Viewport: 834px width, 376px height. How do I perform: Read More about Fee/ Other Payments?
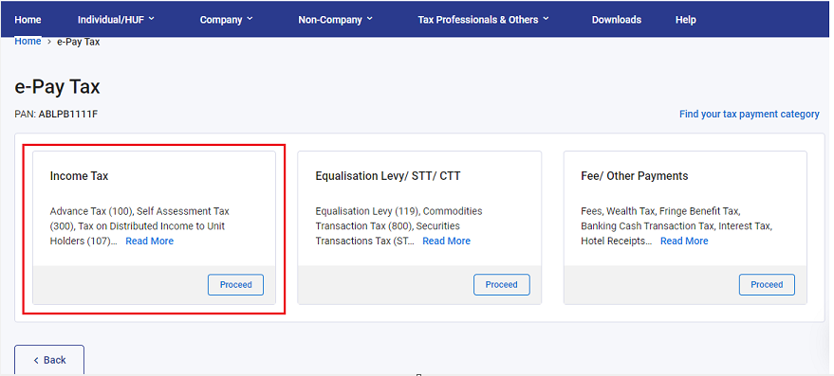tap(684, 242)
